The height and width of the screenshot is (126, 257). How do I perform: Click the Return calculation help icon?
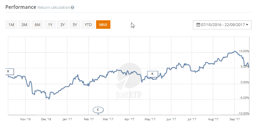coord(72,7)
